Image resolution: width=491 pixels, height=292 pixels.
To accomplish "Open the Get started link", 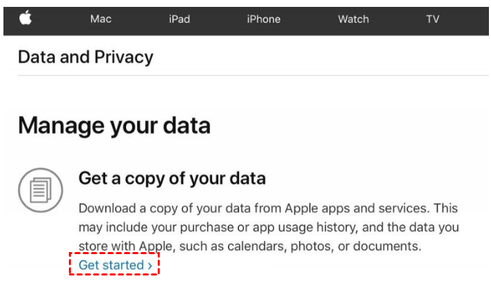I will point(111,265).
